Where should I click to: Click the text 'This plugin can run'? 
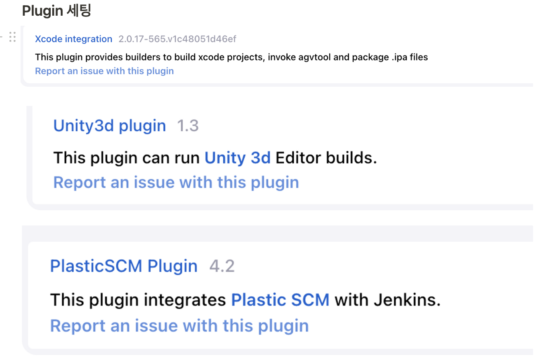(126, 158)
